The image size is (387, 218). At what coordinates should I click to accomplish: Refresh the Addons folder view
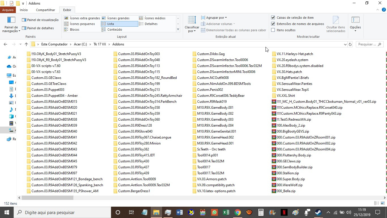350,44
